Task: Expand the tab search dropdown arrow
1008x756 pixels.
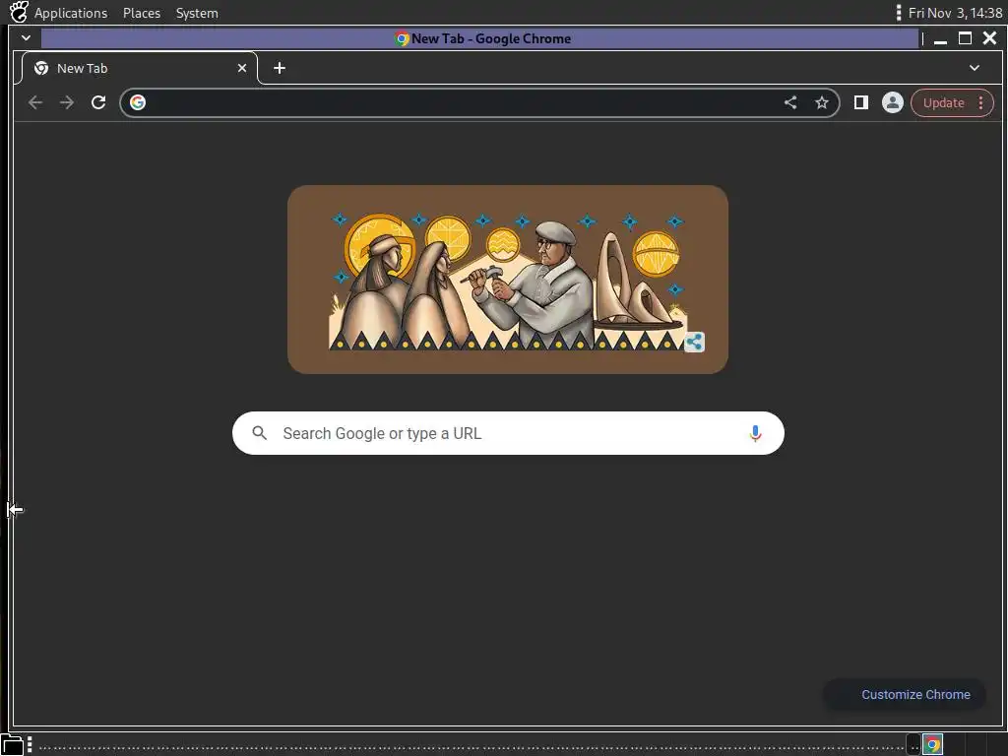Action: pos(975,68)
